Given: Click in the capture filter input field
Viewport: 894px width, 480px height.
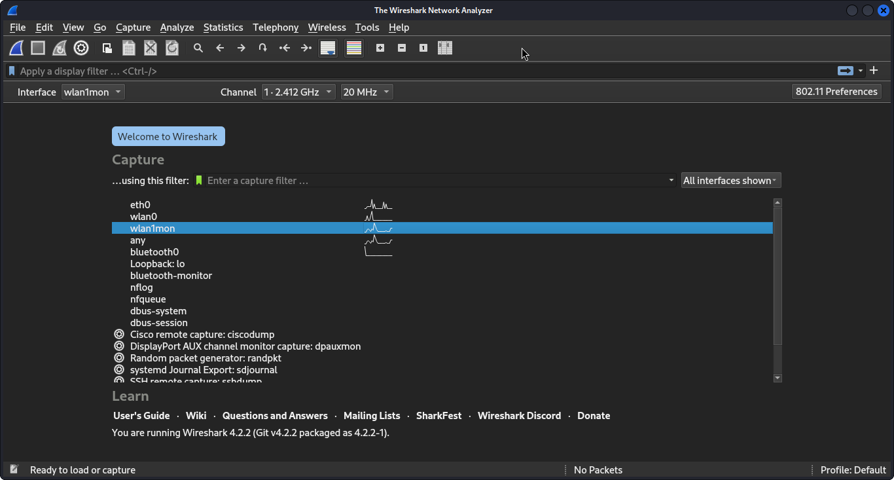Looking at the screenshot, I should point(435,181).
